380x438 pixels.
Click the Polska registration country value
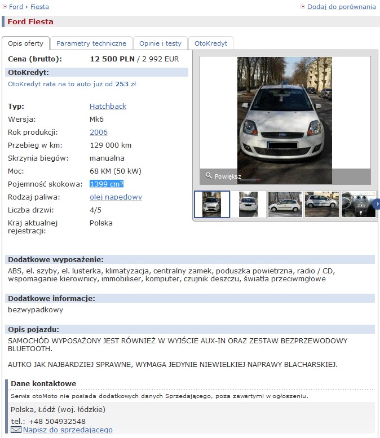coord(101,223)
